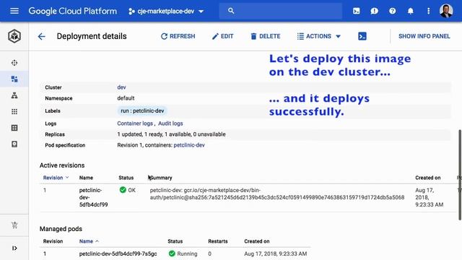Sort managed pods by Name column

coord(89,241)
